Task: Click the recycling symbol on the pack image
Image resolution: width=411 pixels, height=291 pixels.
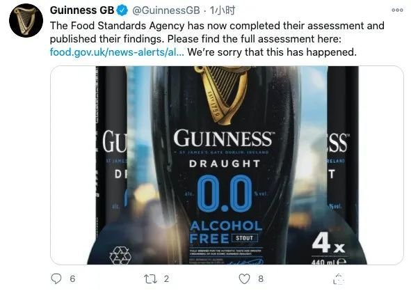Action: [x=120, y=255]
